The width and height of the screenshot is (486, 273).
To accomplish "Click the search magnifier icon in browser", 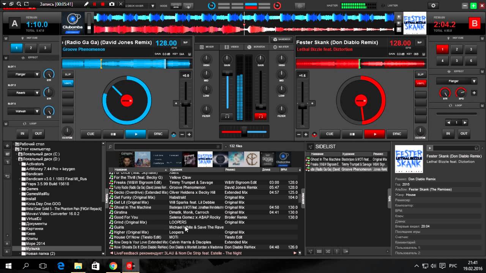I will (x=110, y=147).
